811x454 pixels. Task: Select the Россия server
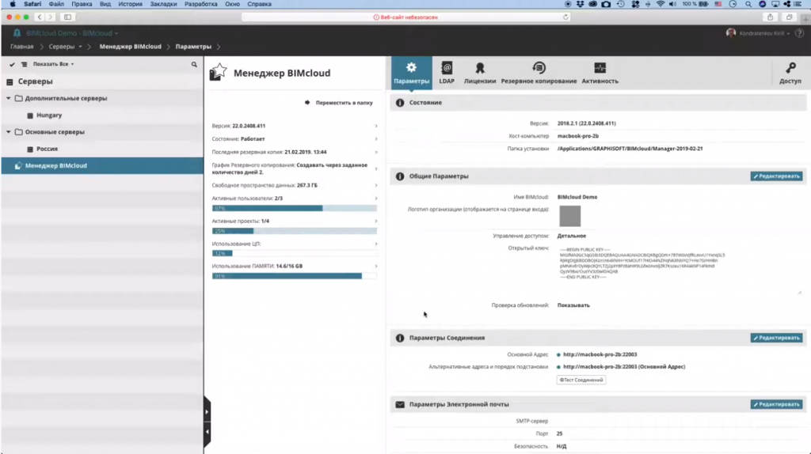click(47, 149)
